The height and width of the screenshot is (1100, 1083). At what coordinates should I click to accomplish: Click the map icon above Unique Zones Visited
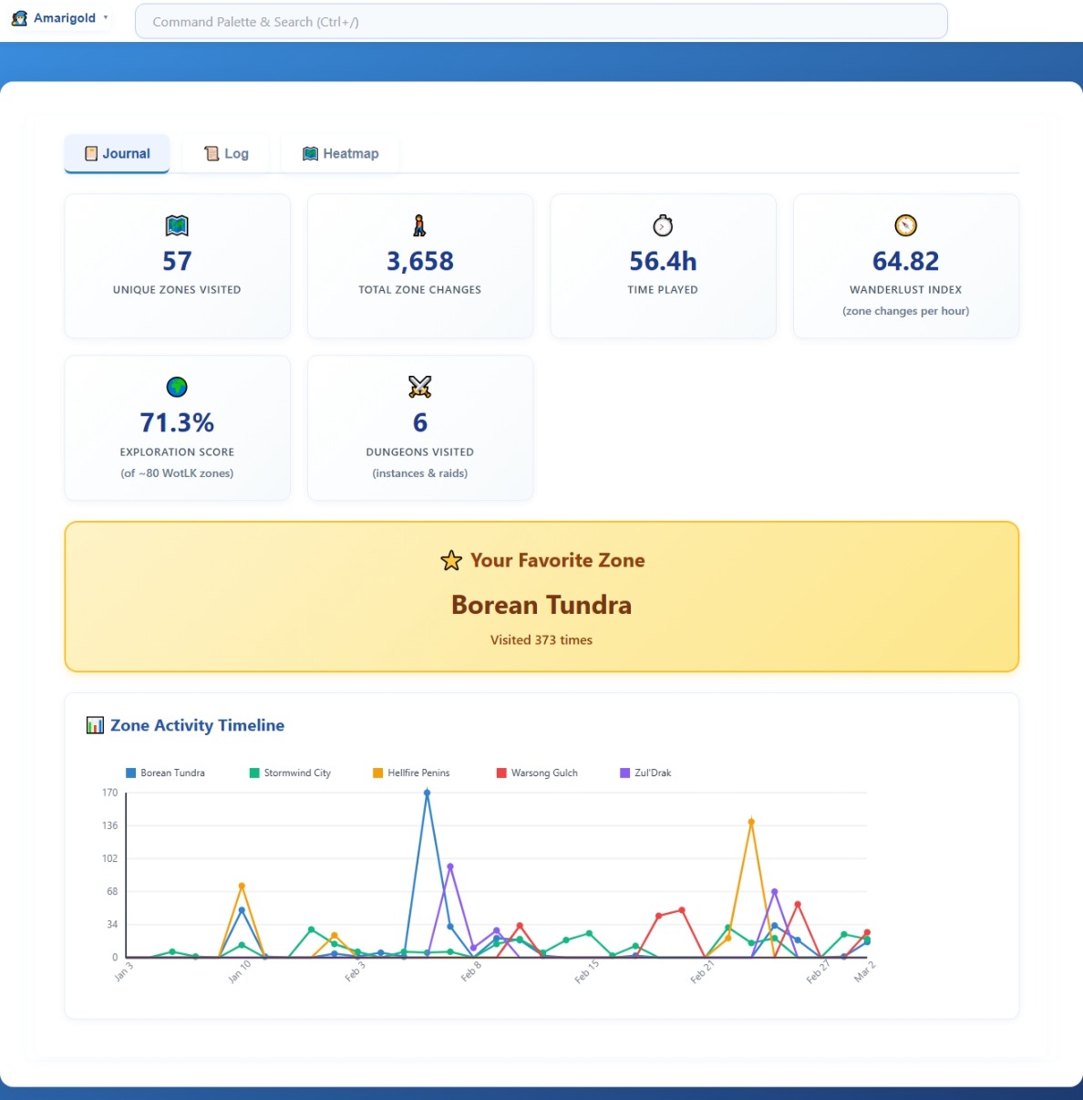[x=177, y=225]
